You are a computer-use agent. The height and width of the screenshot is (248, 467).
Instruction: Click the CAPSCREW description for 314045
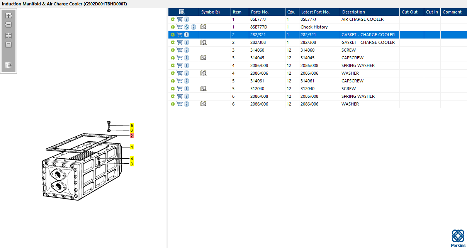point(352,58)
